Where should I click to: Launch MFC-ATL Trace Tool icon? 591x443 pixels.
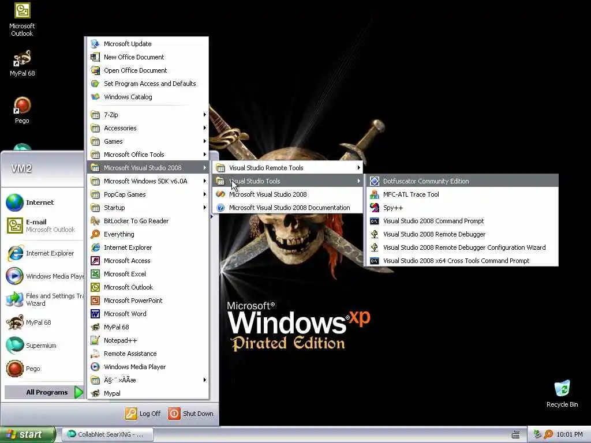[374, 194]
